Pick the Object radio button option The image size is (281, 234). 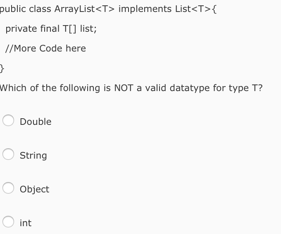(8, 188)
